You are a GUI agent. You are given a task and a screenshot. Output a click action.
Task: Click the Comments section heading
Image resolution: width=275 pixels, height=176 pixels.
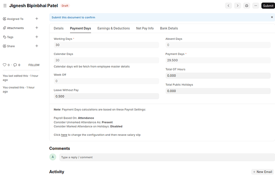(x=60, y=149)
